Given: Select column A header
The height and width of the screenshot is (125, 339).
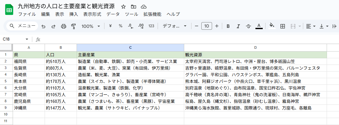Looking at the screenshot, I should click(29, 47).
